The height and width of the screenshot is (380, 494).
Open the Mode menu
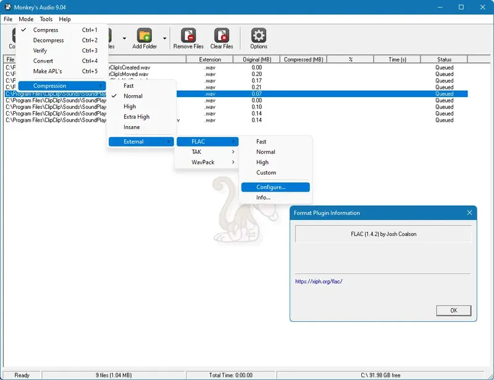tap(26, 19)
